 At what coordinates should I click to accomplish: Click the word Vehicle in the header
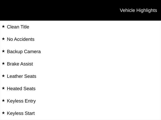(x=128, y=10)
